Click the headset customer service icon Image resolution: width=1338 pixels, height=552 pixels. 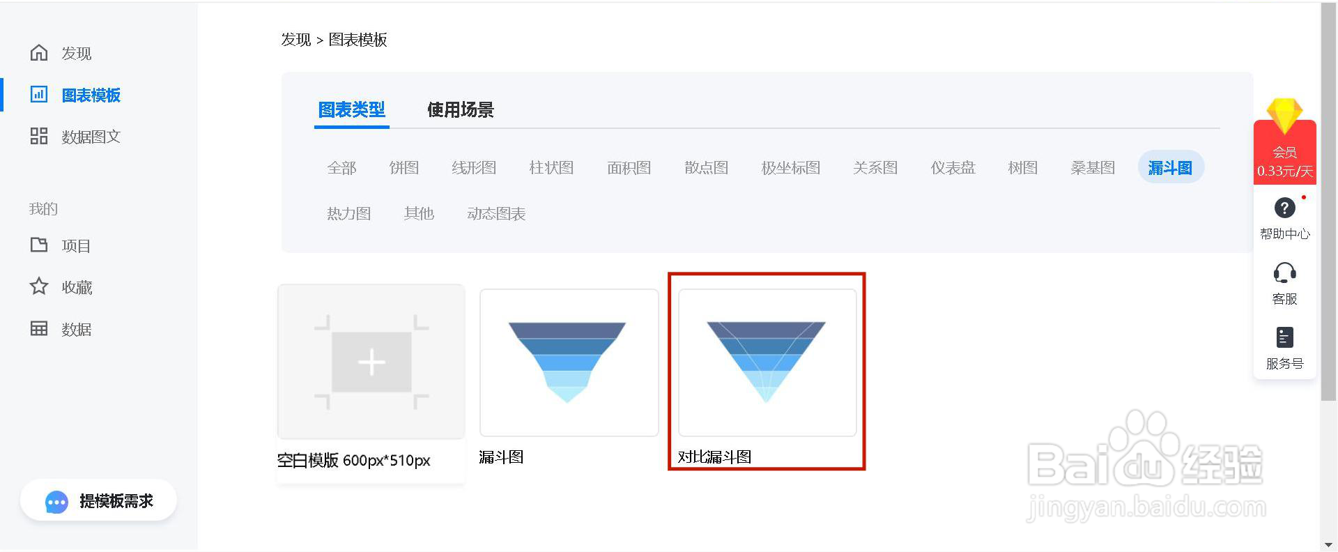click(1284, 273)
